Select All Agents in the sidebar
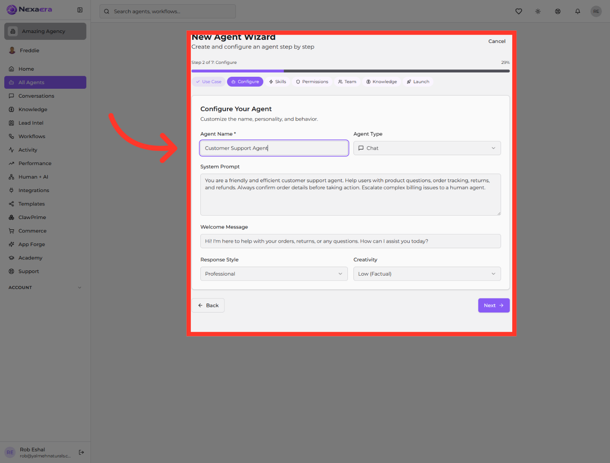This screenshot has height=463, width=610. [45, 82]
